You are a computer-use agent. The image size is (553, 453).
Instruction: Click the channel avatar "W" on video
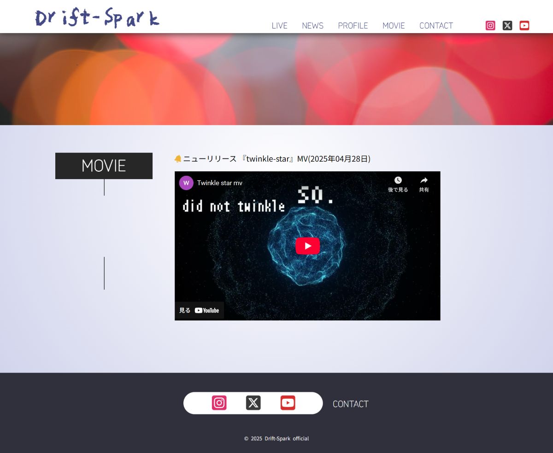point(186,183)
